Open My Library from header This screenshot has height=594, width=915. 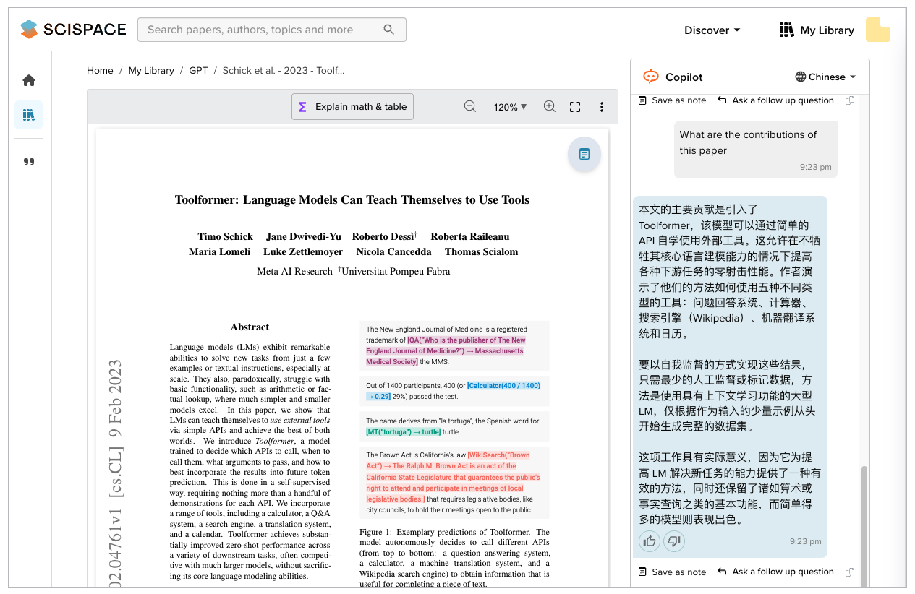(x=817, y=30)
